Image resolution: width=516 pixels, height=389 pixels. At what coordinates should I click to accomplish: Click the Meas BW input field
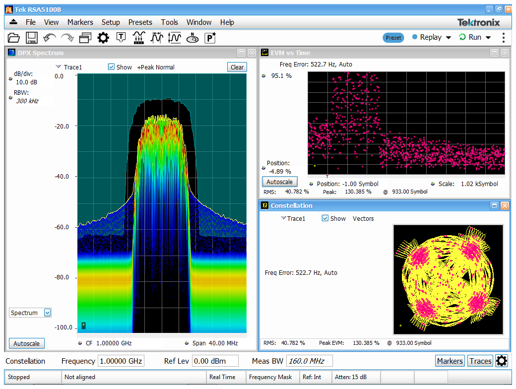309,361
